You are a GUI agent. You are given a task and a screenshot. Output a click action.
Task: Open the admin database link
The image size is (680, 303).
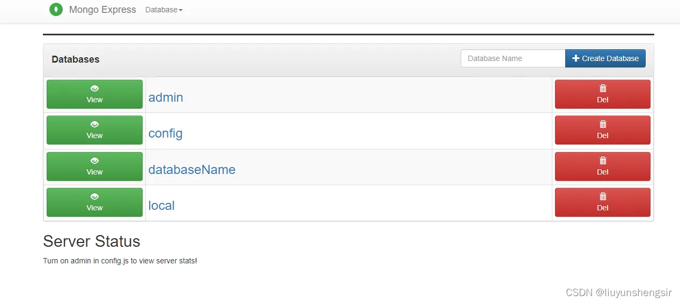166,97
